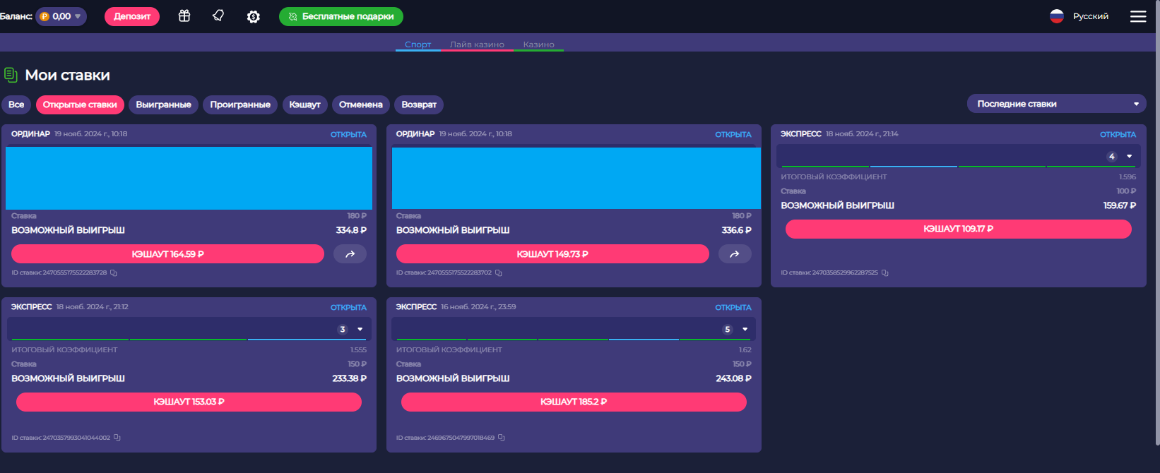Open the Казино tab

click(x=538, y=44)
